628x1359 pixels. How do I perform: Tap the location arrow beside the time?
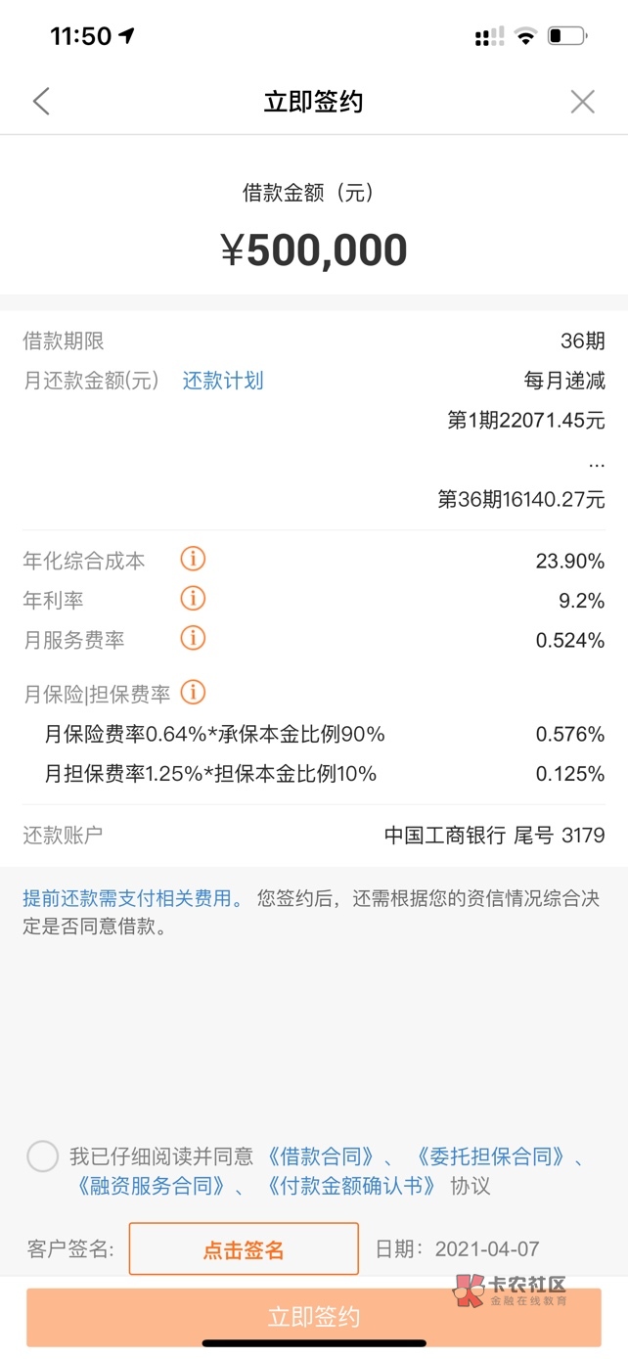point(127,36)
